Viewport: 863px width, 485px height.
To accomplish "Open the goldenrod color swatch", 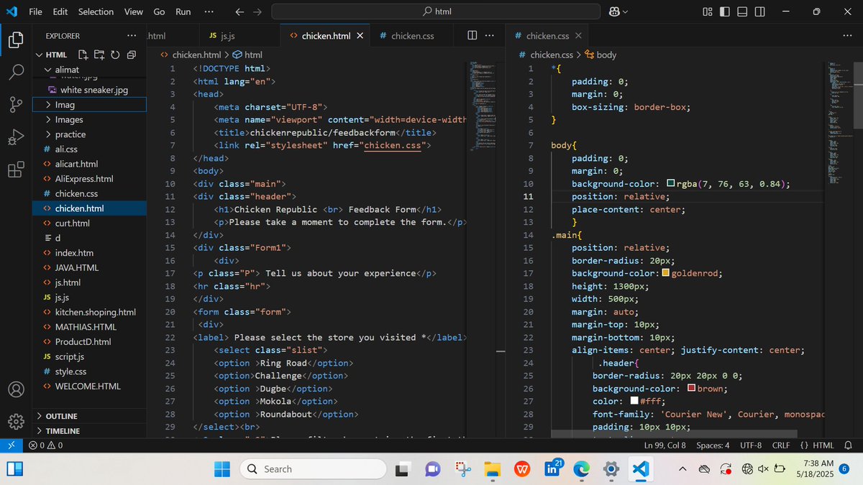I will (x=665, y=273).
